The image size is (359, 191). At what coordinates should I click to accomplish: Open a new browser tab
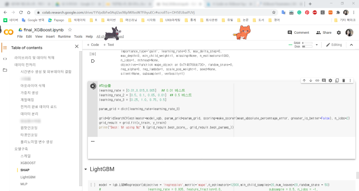[310, 4]
